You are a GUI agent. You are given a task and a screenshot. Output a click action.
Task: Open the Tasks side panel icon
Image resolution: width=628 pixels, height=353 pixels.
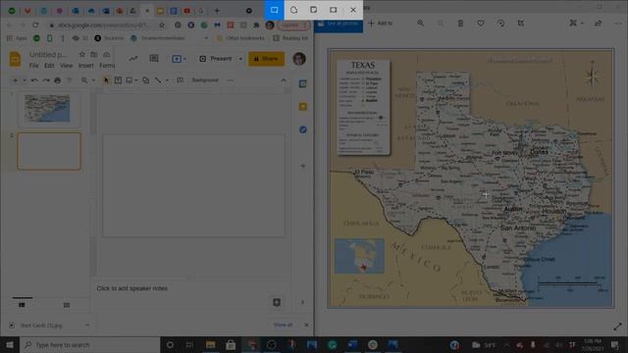[x=303, y=129]
